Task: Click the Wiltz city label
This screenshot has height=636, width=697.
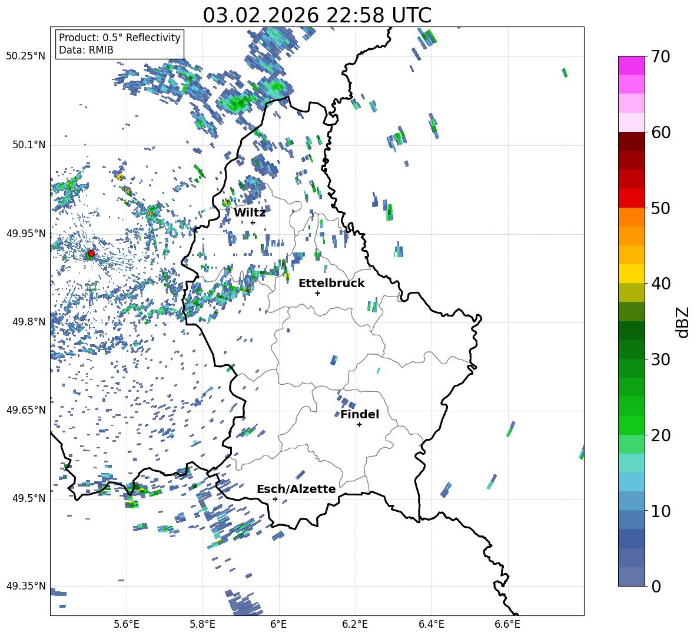Action: (250, 213)
